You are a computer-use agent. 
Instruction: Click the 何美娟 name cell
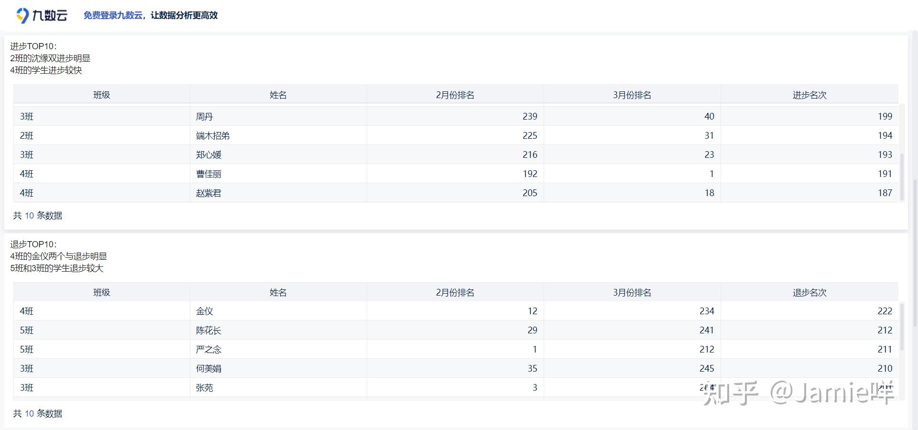[x=208, y=368]
